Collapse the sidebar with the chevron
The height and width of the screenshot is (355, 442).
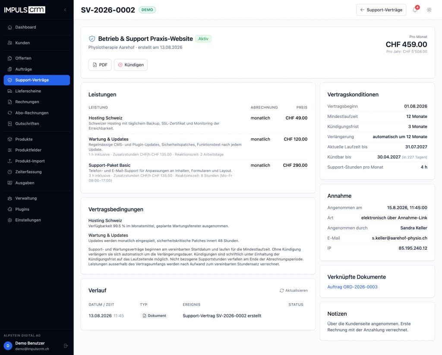click(x=65, y=10)
